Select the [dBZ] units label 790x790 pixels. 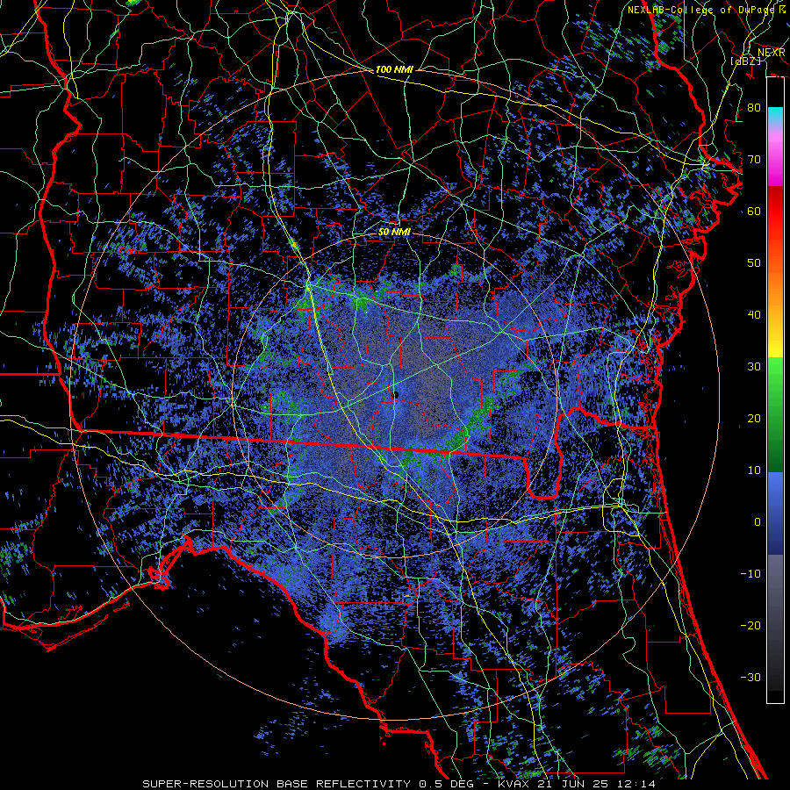(x=745, y=61)
